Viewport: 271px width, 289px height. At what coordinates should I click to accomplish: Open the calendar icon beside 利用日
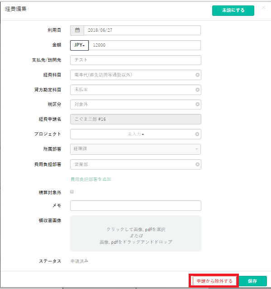77,30
